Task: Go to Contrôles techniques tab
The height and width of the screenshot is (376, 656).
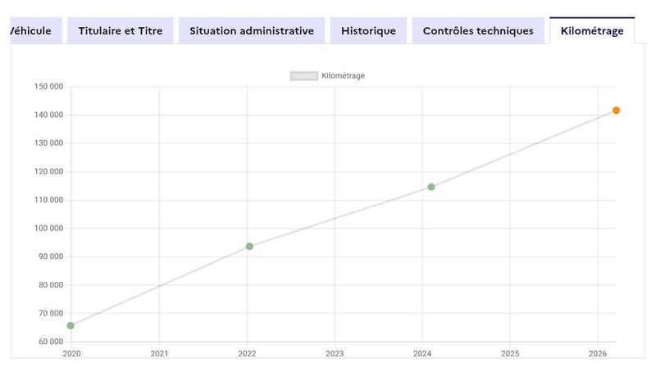Action: point(478,30)
